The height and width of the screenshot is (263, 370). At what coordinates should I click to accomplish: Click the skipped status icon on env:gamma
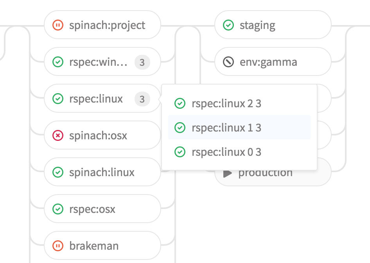click(x=228, y=61)
